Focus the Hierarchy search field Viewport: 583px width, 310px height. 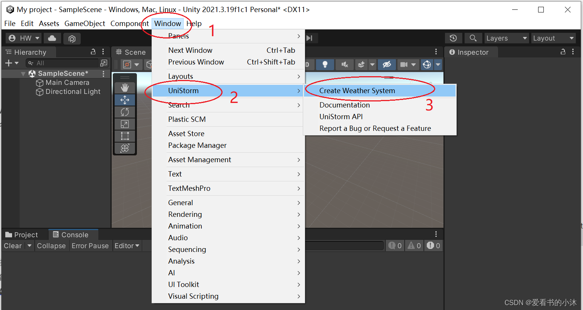point(62,63)
